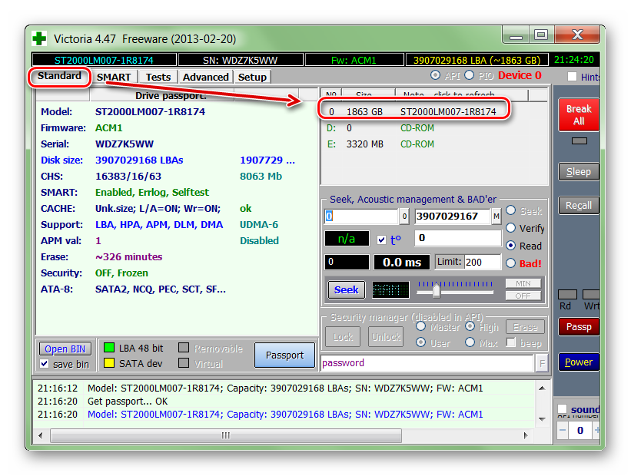This screenshot has height=476, width=631.
Task: Click the blue Power button
Action: pos(578,362)
